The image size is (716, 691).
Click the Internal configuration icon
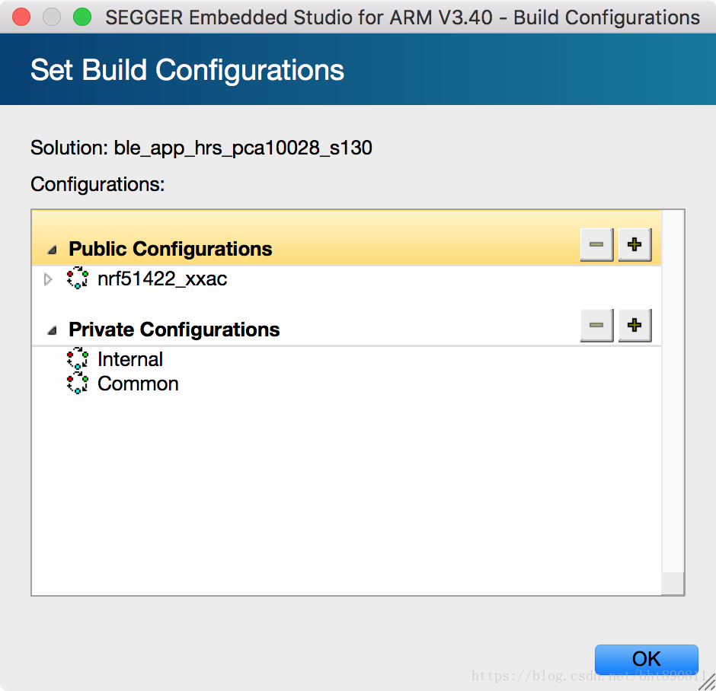tap(78, 358)
